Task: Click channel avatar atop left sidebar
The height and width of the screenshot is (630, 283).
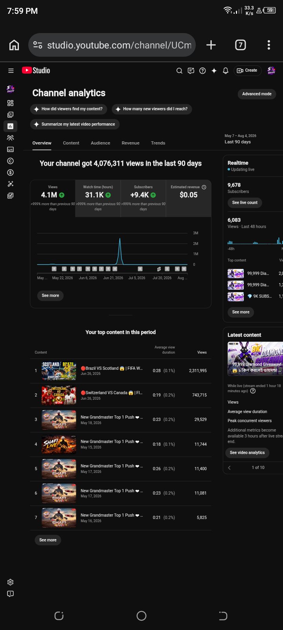Action: [x=11, y=89]
